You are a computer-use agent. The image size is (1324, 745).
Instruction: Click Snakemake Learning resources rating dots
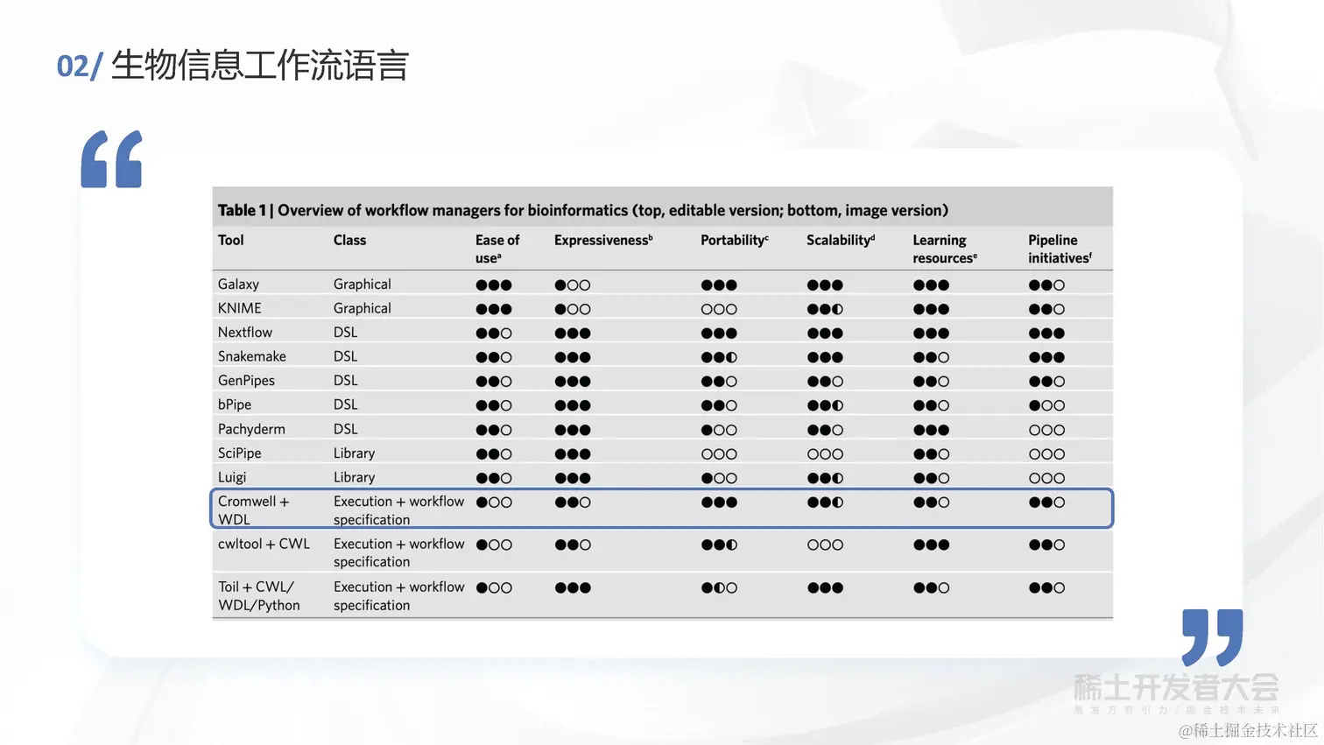(x=931, y=357)
